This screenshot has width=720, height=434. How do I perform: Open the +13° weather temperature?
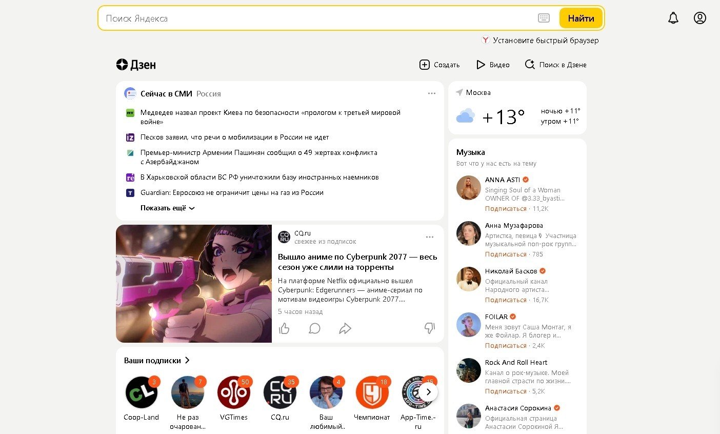tap(504, 117)
